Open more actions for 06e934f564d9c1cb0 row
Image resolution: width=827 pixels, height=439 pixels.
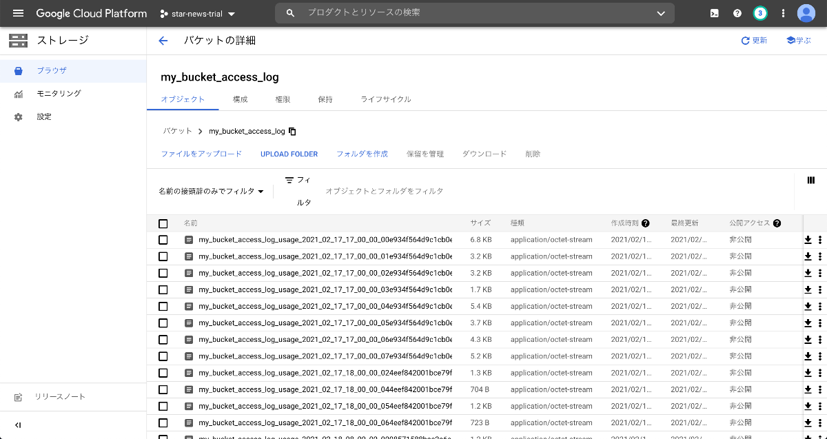coord(820,340)
